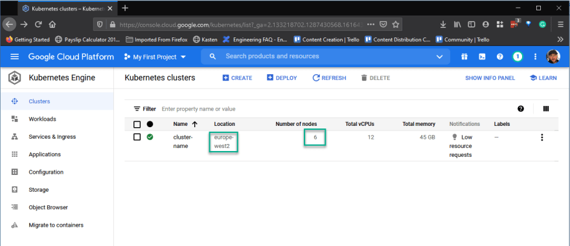Image resolution: width=570 pixels, height=246 pixels.
Task: Click the DEPLOY button
Action: pyautogui.click(x=282, y=78)
